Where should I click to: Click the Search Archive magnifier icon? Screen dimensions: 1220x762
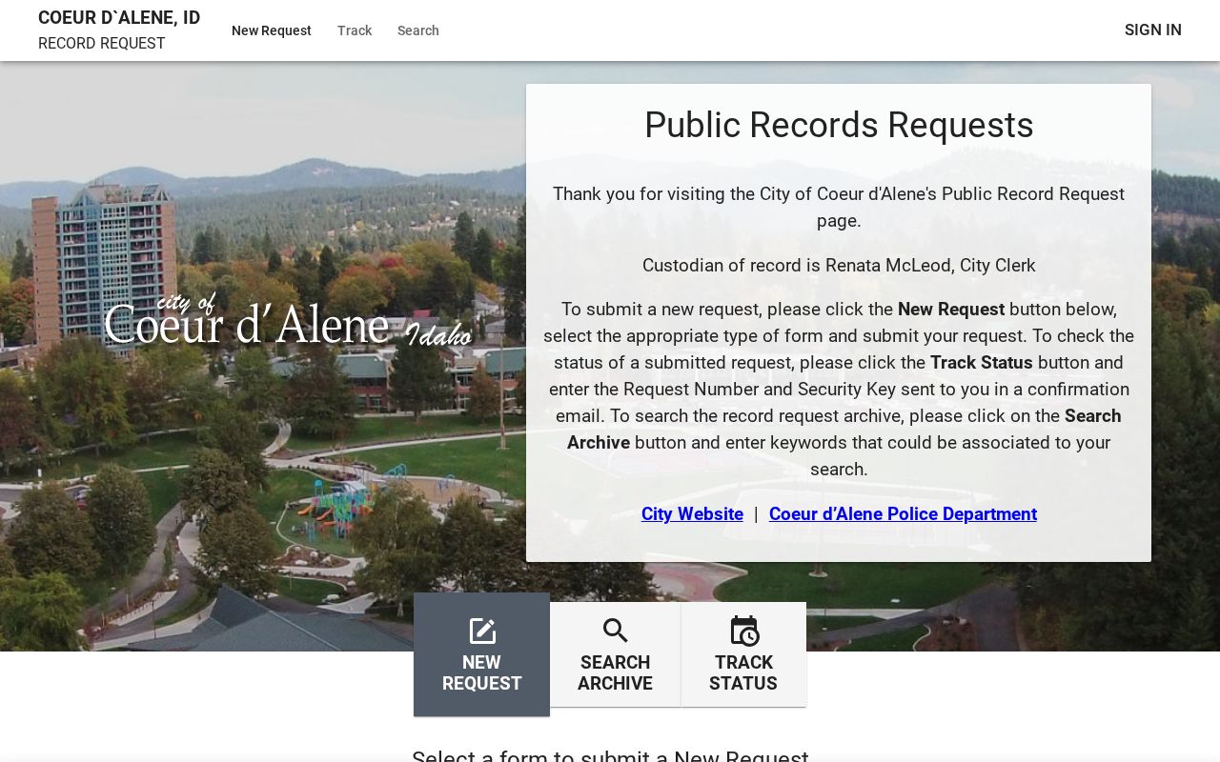point(616,631)
